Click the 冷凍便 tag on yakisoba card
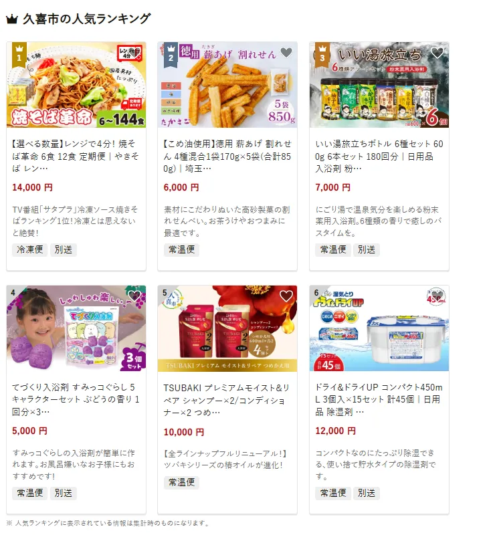Screen dimensions: 495x543 click(30, 249)
